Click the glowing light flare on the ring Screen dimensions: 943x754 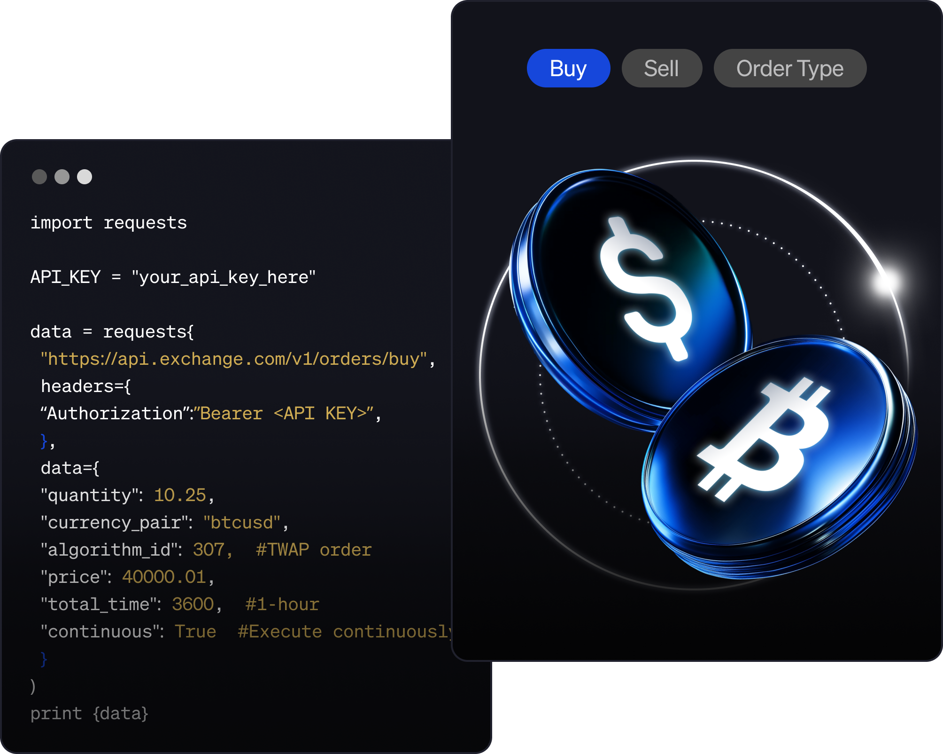point(885,281)
